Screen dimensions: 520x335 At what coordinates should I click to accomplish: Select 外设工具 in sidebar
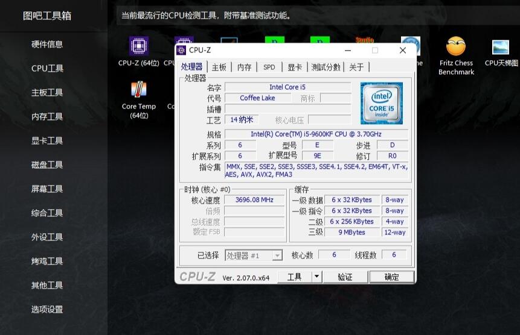(47, 237)
